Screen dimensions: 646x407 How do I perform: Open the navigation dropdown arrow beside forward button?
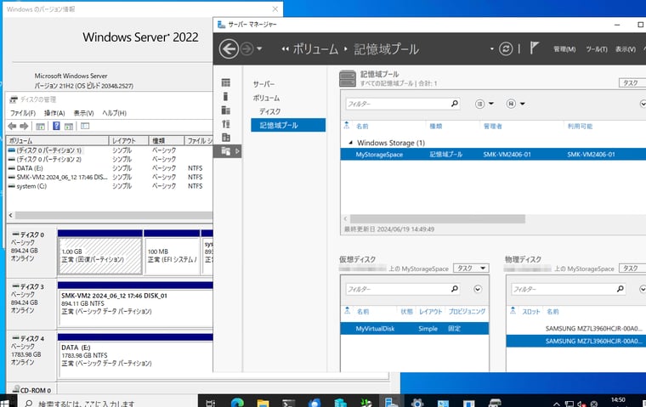click(x=259, y=48)
